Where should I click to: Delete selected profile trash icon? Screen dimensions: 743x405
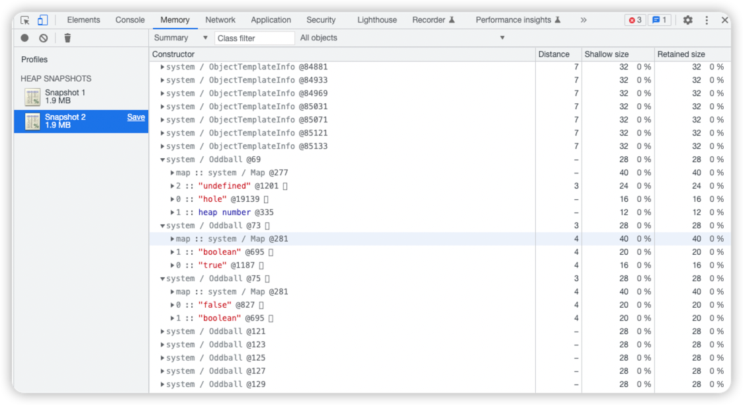(67, 38)
